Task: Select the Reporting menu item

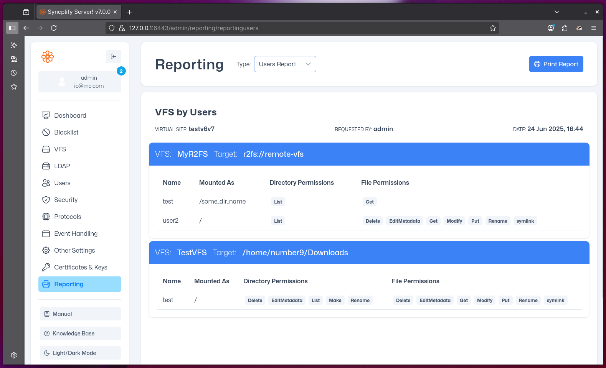Action: (80, 284)
